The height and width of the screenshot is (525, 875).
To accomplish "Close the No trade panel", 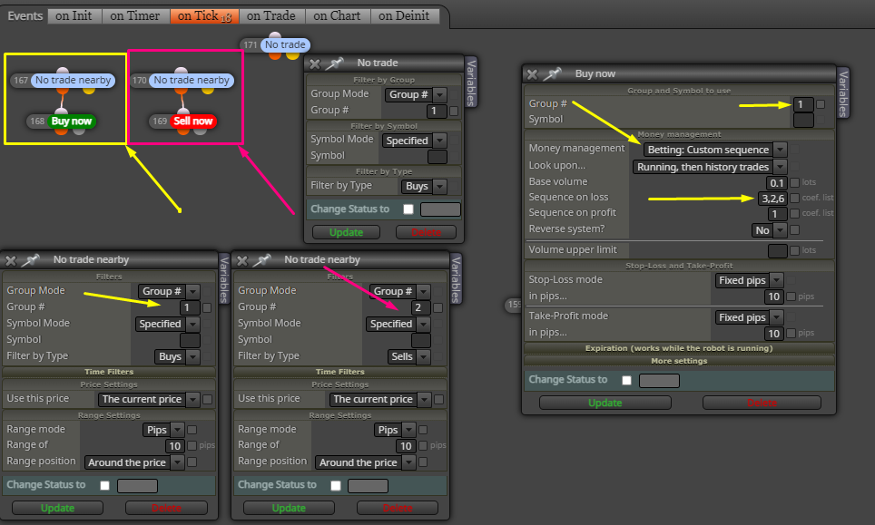I will (x=315, y=63).
